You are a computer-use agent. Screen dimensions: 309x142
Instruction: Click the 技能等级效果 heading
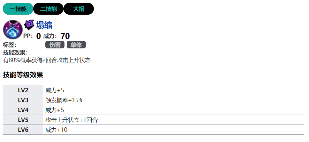(23, 75)
